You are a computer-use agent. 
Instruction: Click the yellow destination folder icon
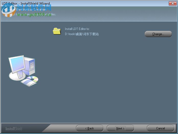(x=57, y=31)
